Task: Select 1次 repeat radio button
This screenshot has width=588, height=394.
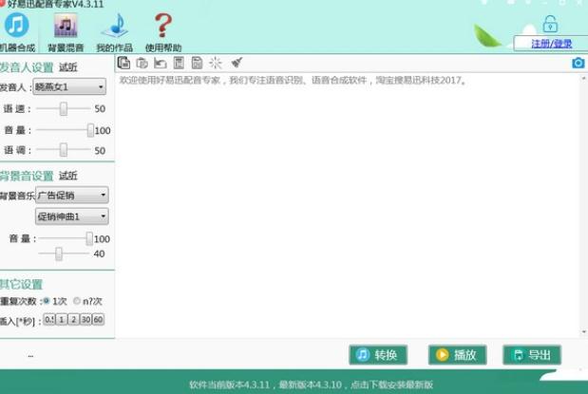Action: click(47, 301)
